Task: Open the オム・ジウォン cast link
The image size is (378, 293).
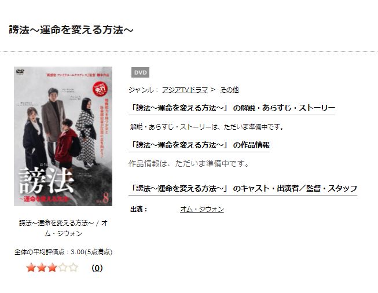Action: pos(202,209)
